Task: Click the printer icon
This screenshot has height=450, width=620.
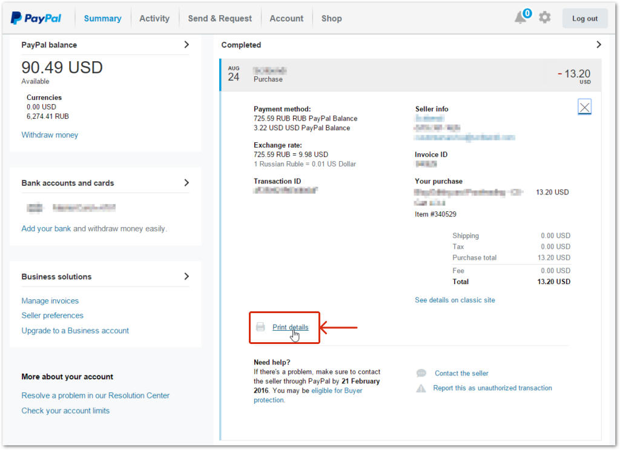Action: click(x=260, y=326)
